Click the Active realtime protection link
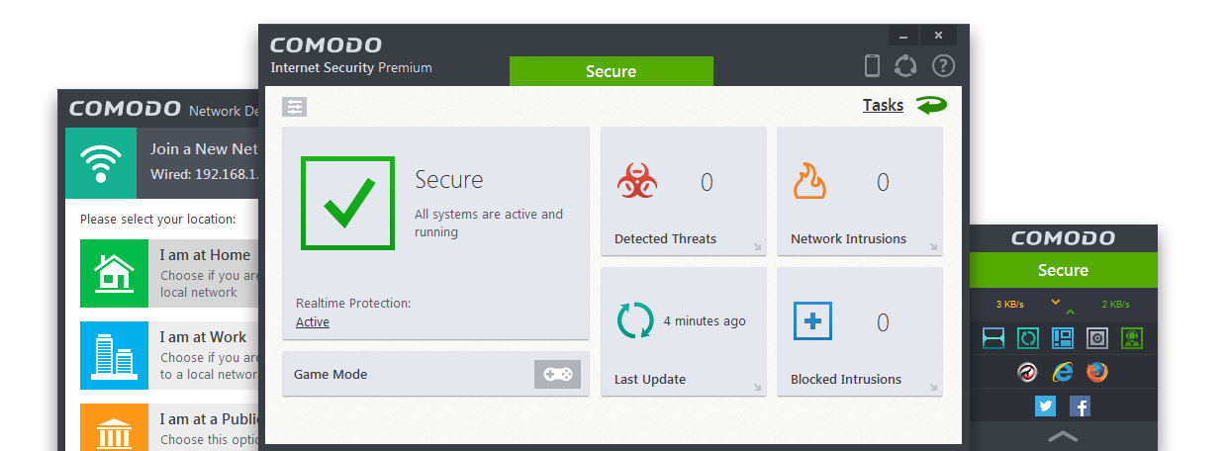Screen dimensions: 1227x451 click(313, 322)
